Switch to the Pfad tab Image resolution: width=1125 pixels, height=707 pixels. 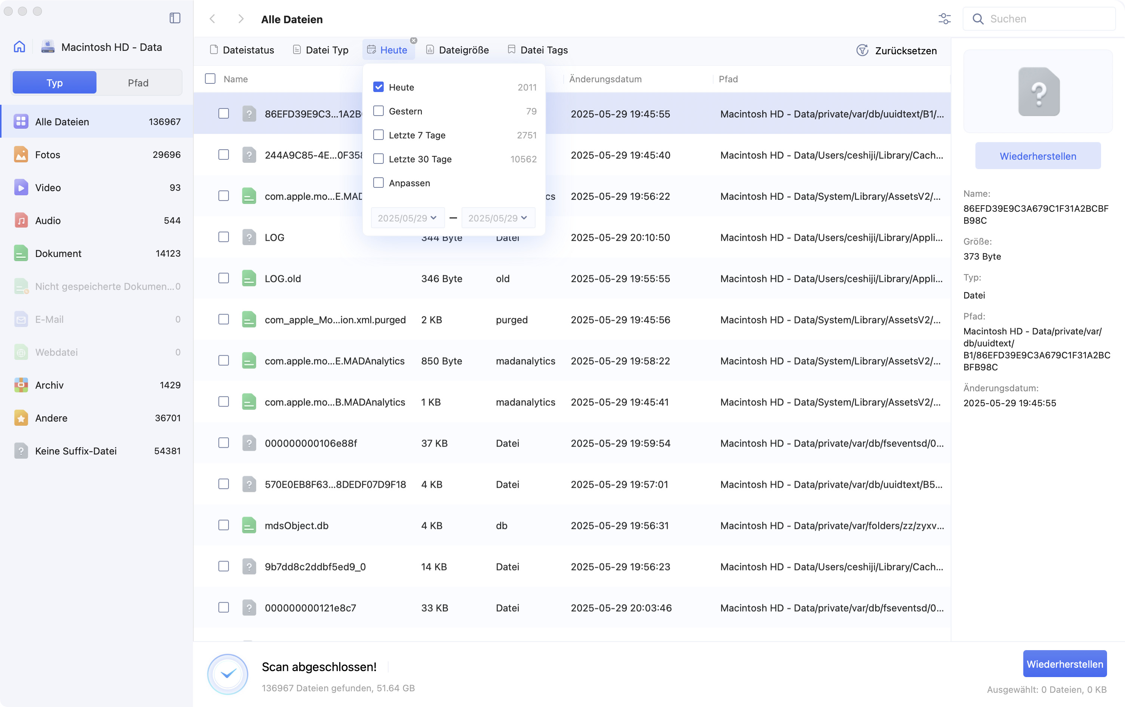tap(138, 83)
